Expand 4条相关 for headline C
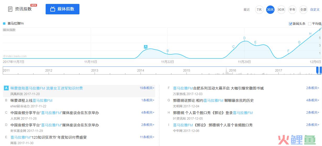 click(148, 113)
